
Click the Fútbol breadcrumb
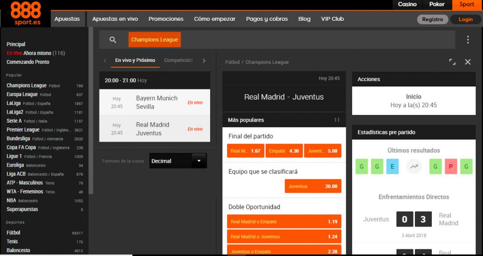tap(232, 62)
